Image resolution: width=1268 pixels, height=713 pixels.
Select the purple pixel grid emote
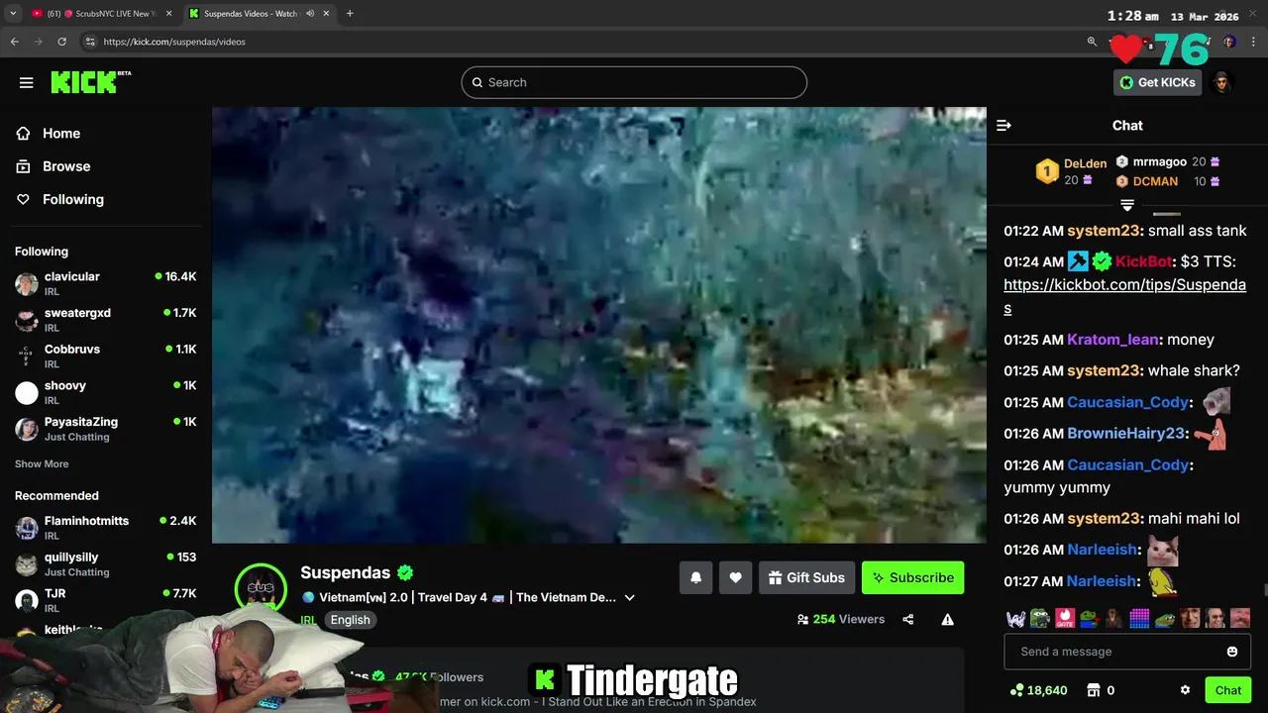[x=1140, y=618]
